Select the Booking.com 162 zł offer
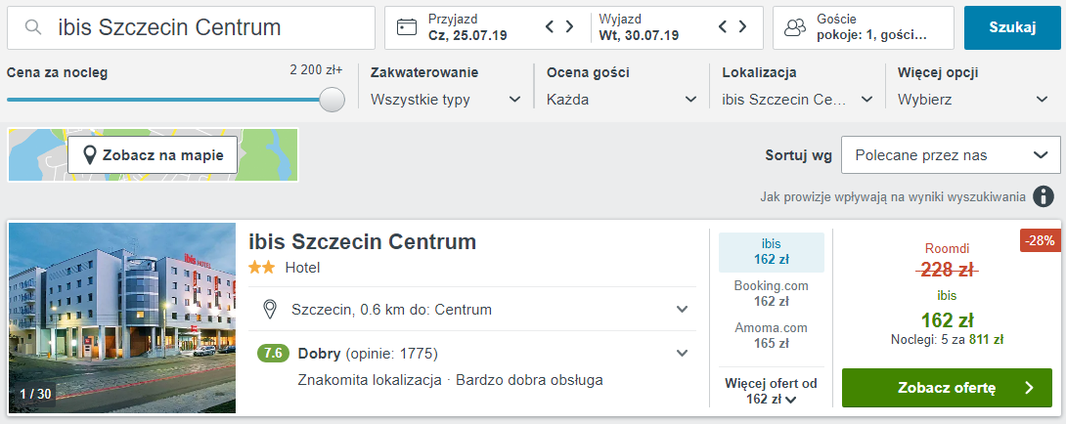1066x424 pixels. click(771, 293)
